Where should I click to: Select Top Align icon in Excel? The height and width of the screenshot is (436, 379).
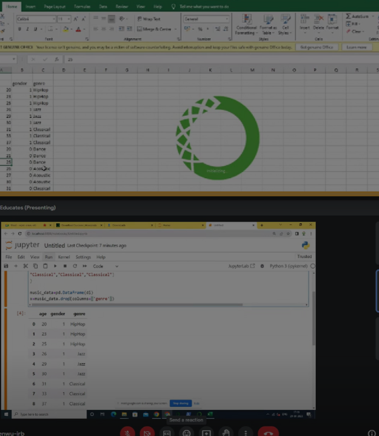[x=96, y=19]
